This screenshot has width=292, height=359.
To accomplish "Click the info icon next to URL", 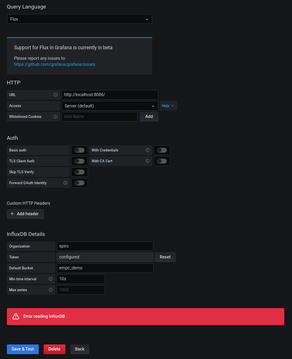I will click(56, 95).
